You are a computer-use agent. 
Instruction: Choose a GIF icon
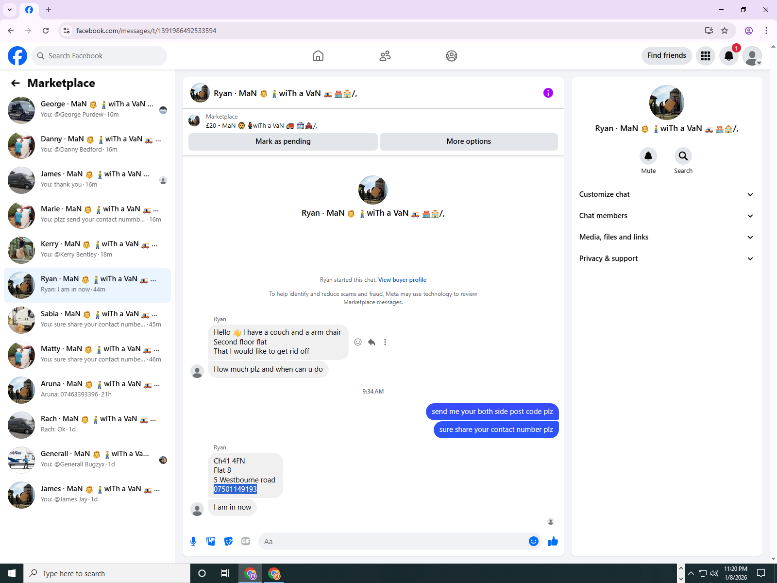(246, 541)
